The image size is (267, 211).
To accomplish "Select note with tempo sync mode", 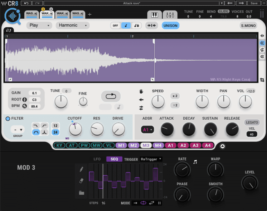I will (136, 25).
